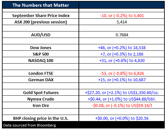Select the Iron Ore US$59.16/t value
The width and height of the screenshot is (167, 131).
click(x=122, y=105)
